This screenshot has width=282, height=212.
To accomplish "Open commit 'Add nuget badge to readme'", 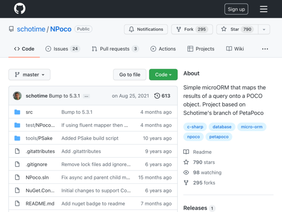I will (x=93, y=204).
